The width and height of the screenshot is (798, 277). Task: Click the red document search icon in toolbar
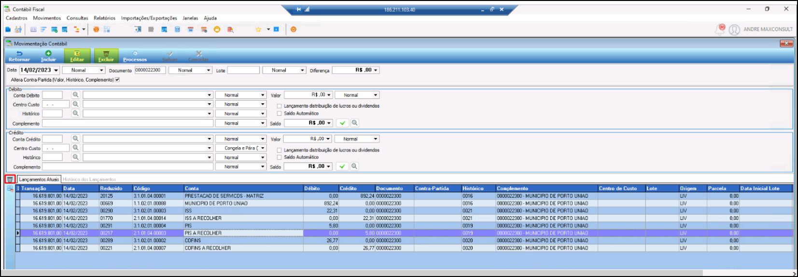click(x=230, y=29)
